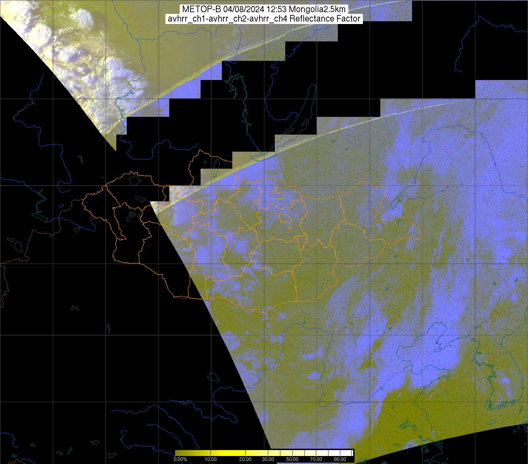Click the dark olive 0–10 colorbar segment
The width and height of the screenshot is (528, 464).
[193, 453]
